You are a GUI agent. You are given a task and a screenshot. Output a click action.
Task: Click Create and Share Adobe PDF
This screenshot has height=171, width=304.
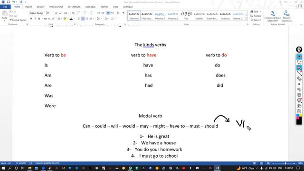(273, 16)
